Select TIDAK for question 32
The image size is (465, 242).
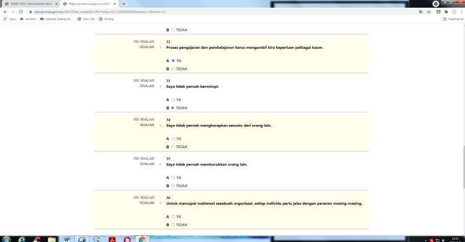coord(173,69)
